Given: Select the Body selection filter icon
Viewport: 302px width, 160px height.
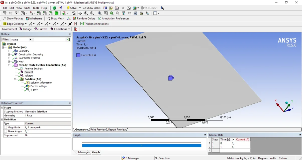Looking at the screenshot, I should 57,13.
